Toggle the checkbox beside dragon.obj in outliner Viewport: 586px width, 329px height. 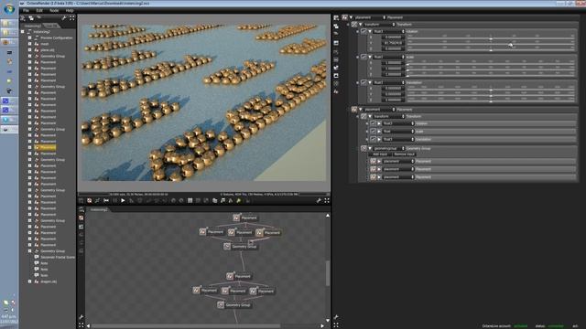point(30,281)
